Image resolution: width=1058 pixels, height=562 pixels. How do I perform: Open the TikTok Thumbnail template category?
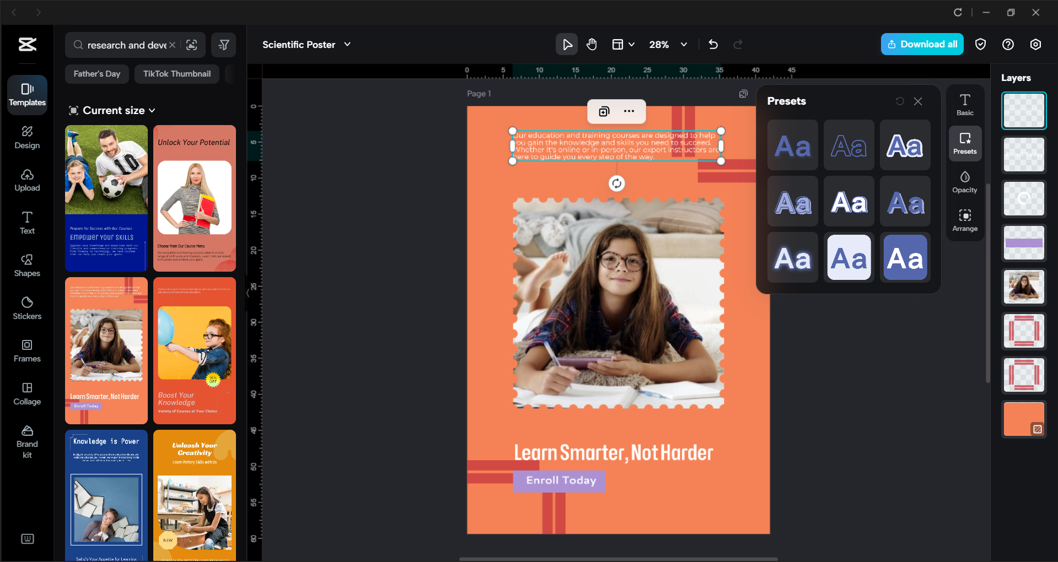[176, 73]
